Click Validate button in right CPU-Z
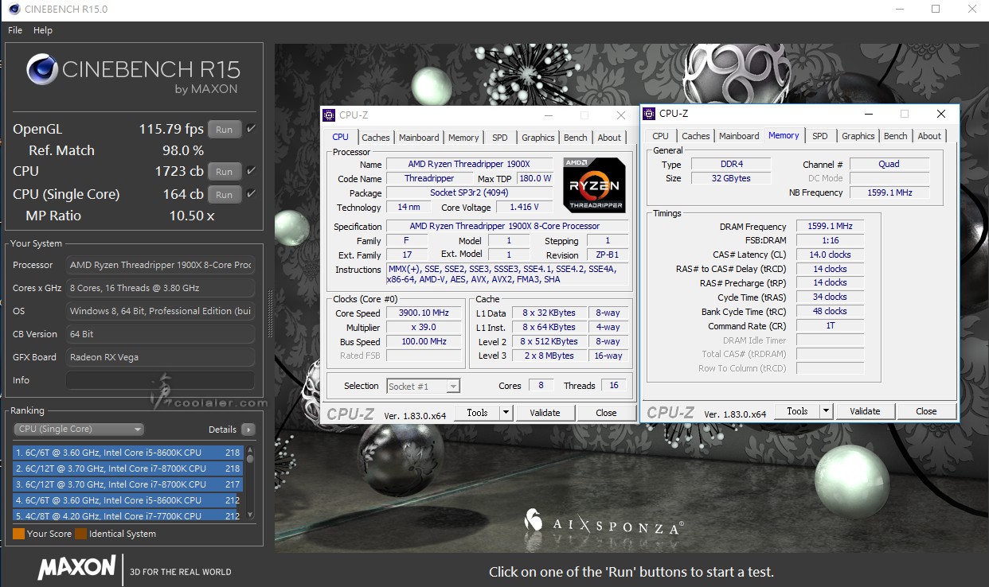This screenshot has width=989, height=587. [x=865, y=411]
